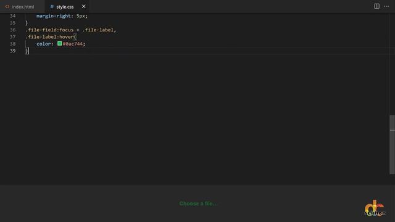This screenshot has height=222, width=395.
Task: Close the style.css tab
Action: [x=84, y=7]
